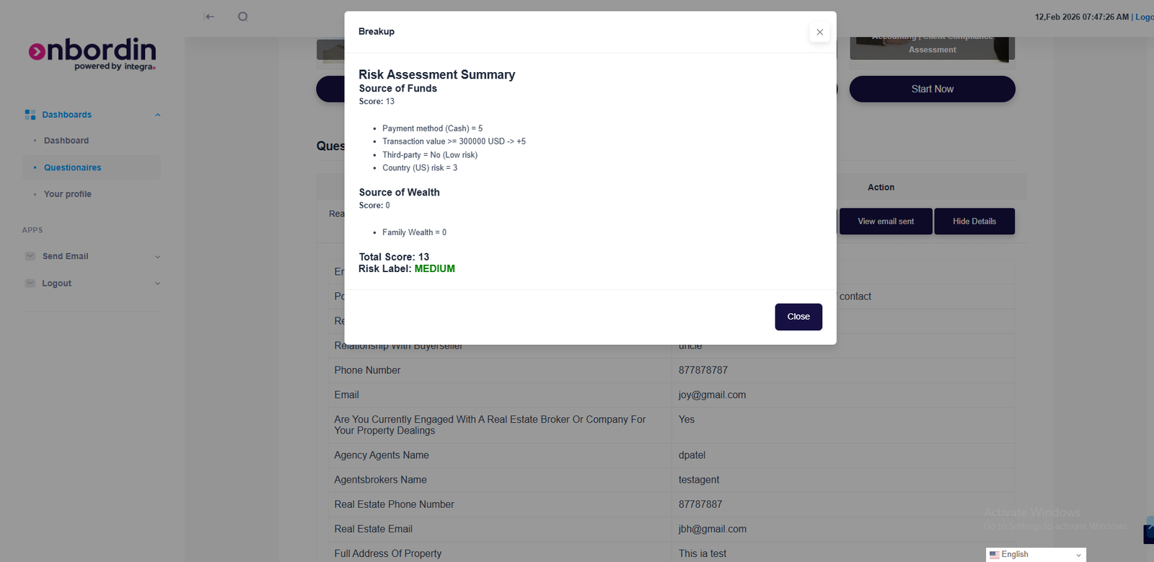
Task: Click the Dashboards grid icon
Action: pos(30,115)
